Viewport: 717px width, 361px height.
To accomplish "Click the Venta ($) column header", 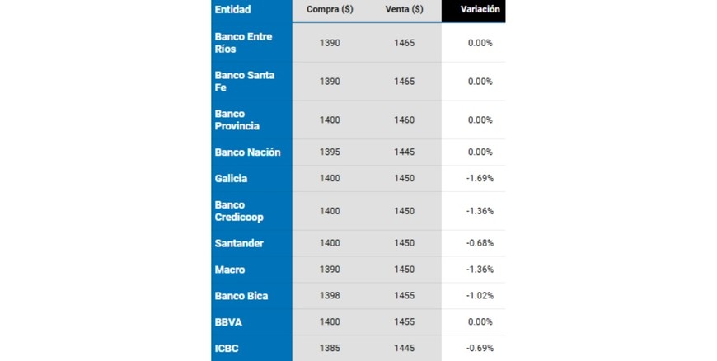I will [404, 10].
